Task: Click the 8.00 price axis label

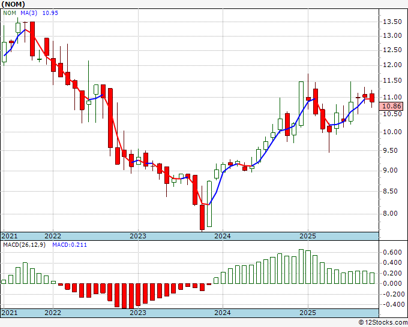Action: click(394, 213)
